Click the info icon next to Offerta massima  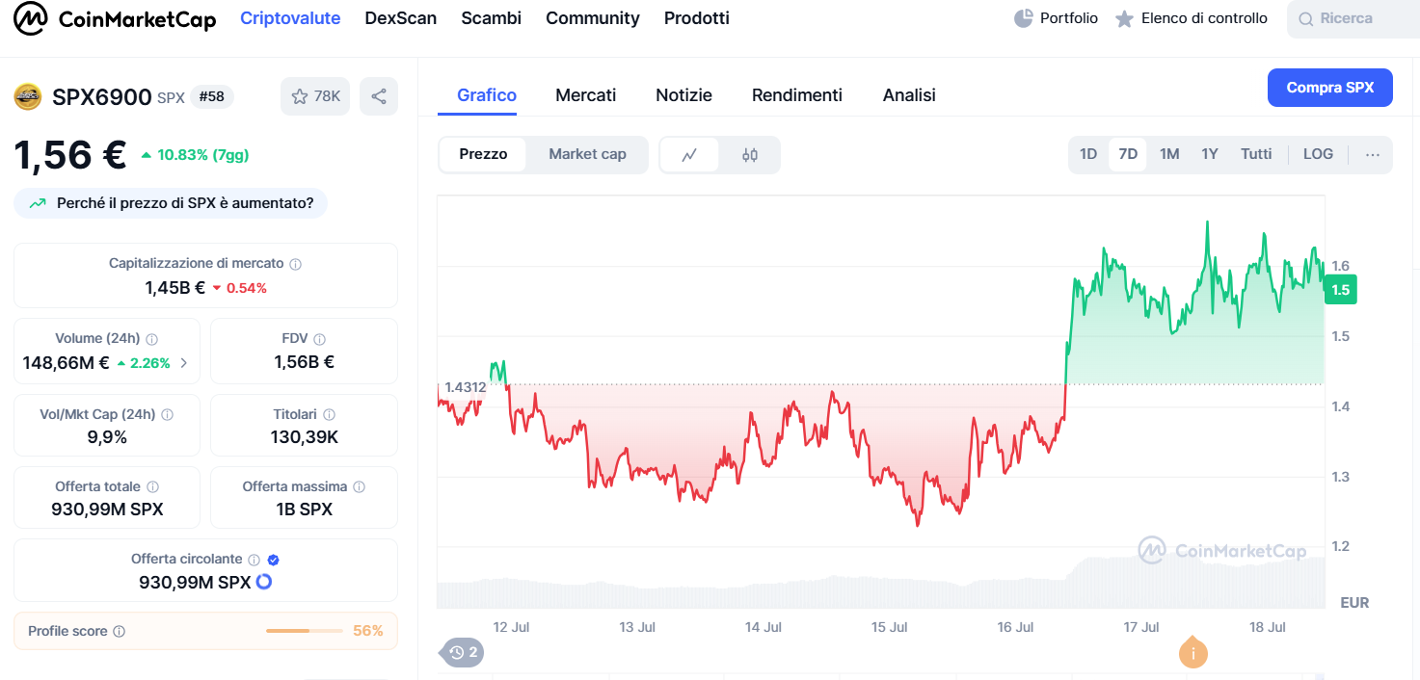[x=360, y=487]
